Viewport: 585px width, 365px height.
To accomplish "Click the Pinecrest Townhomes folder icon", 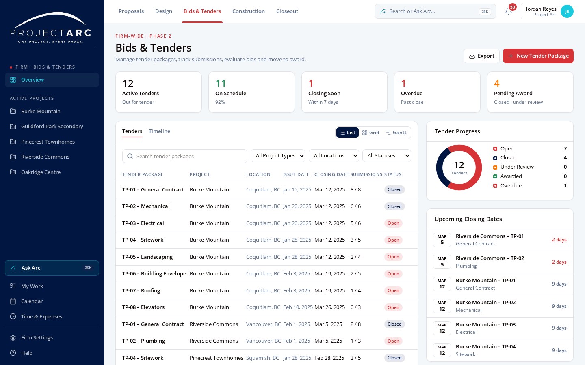I will coord(13,142).
